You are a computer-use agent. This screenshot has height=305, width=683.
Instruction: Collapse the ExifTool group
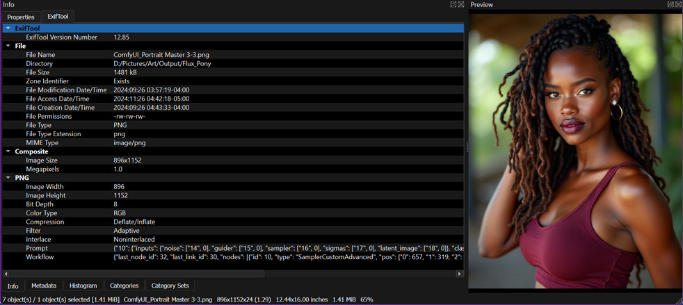point(8,28)
